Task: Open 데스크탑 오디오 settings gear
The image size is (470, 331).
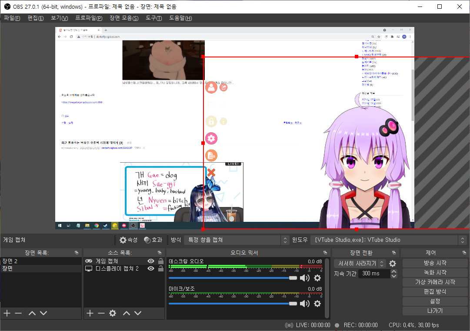Action: tap(317, 278)
